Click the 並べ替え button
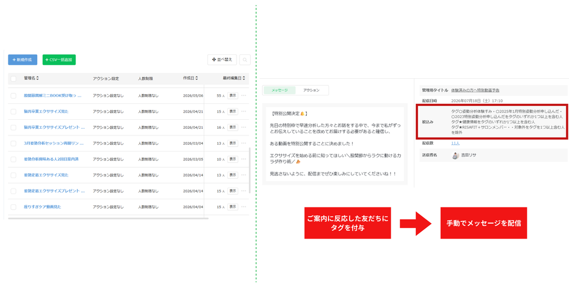This screenshot has height=288, width=569. (222, 60)
